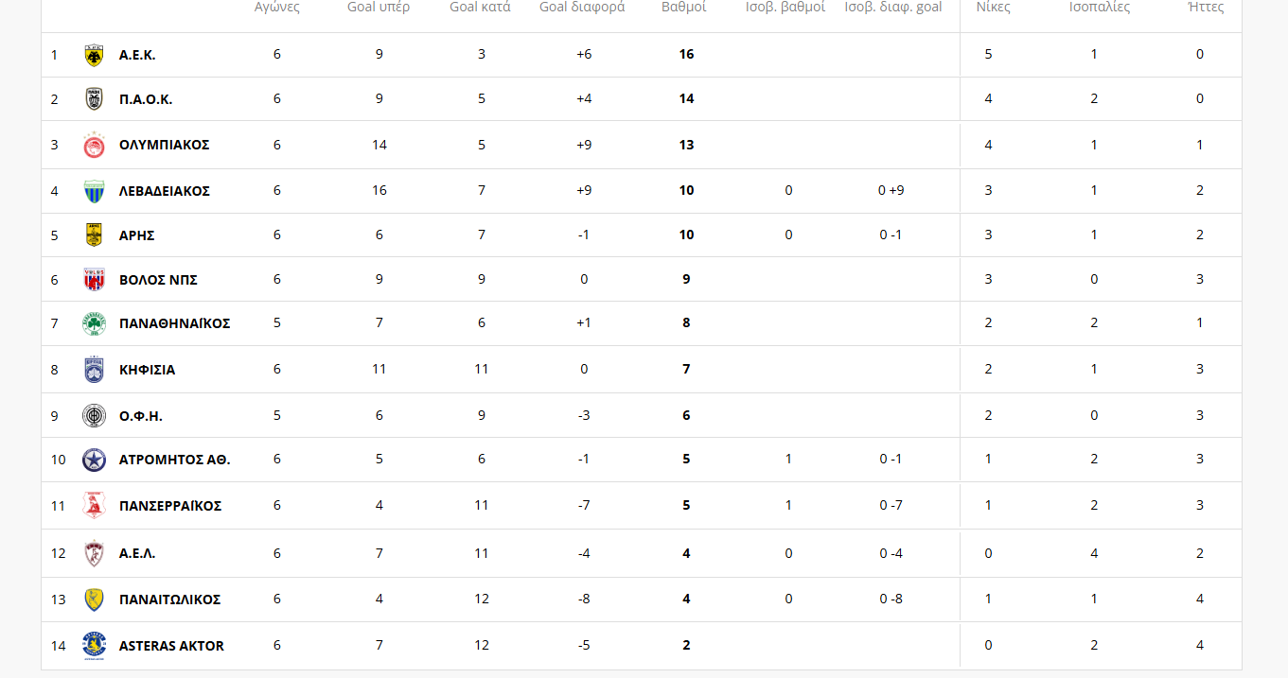Click the O.F.I. circular team logo

[x=94, y=416]
